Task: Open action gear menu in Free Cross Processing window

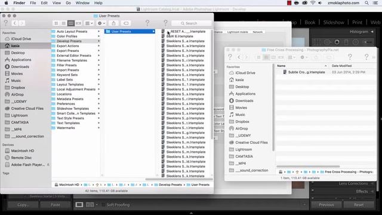Action: tap(304, 57)
